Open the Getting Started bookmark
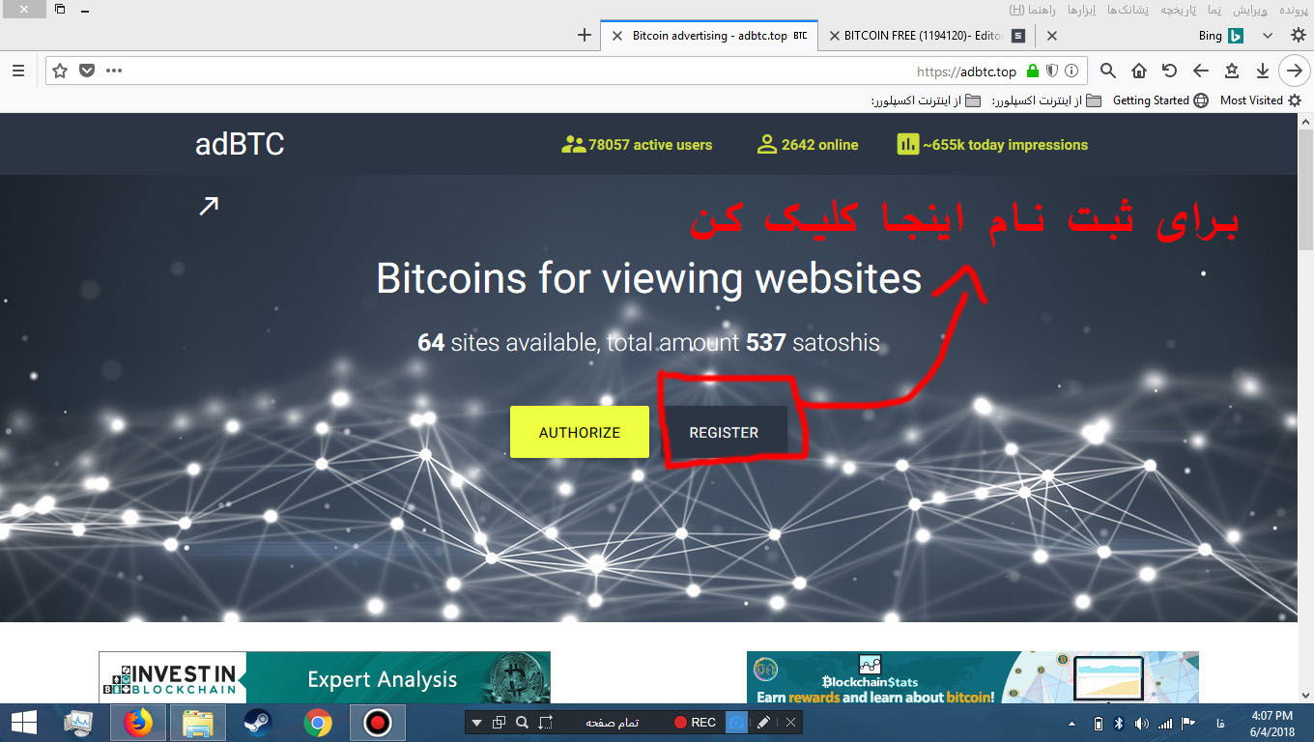The image size is (1314, 742). pyautogui.click(x=1160, y=100)
